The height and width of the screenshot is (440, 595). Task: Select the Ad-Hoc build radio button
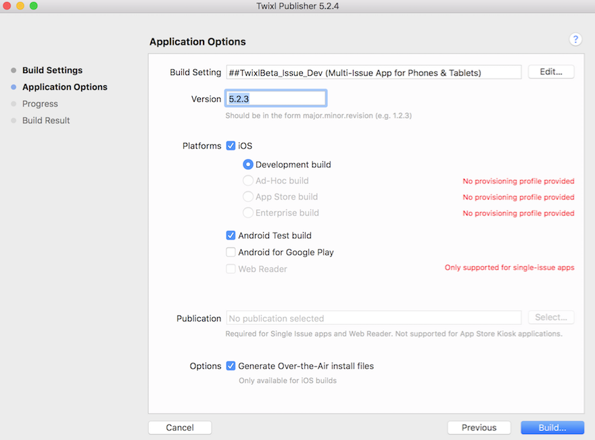coord(247,181)
